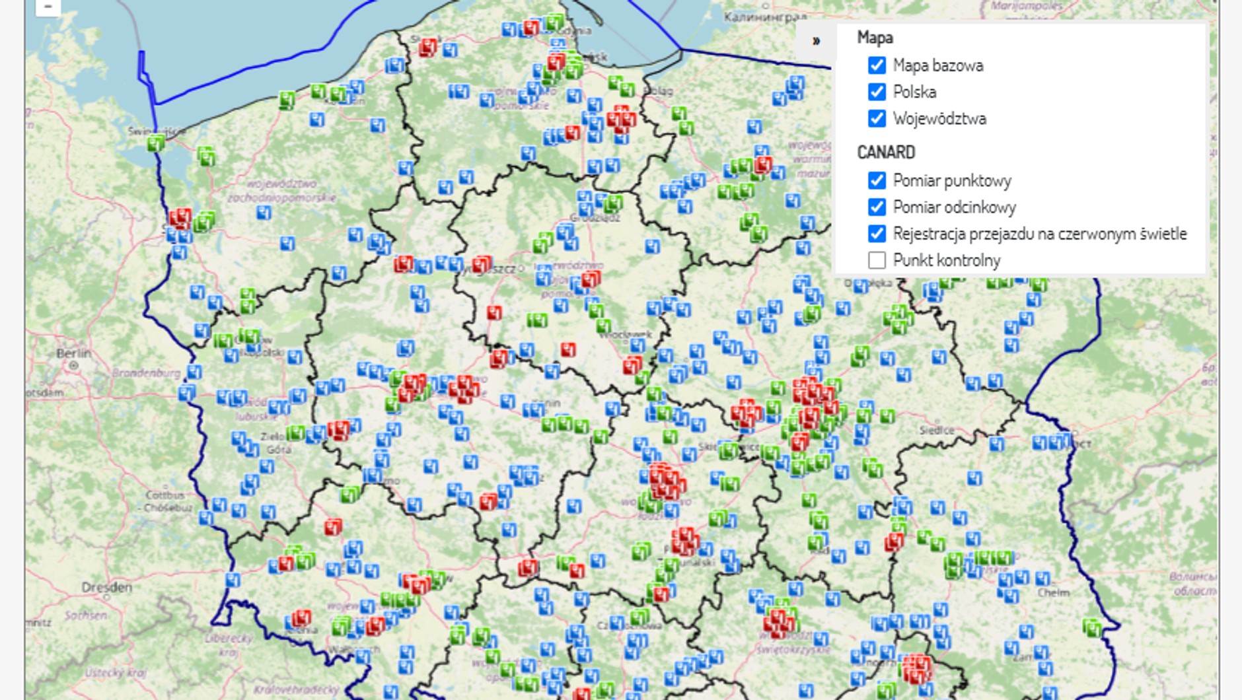1242x700 pixels.
Task: Collapse the layer panel with the » button
Action: [x=816, y=40]
